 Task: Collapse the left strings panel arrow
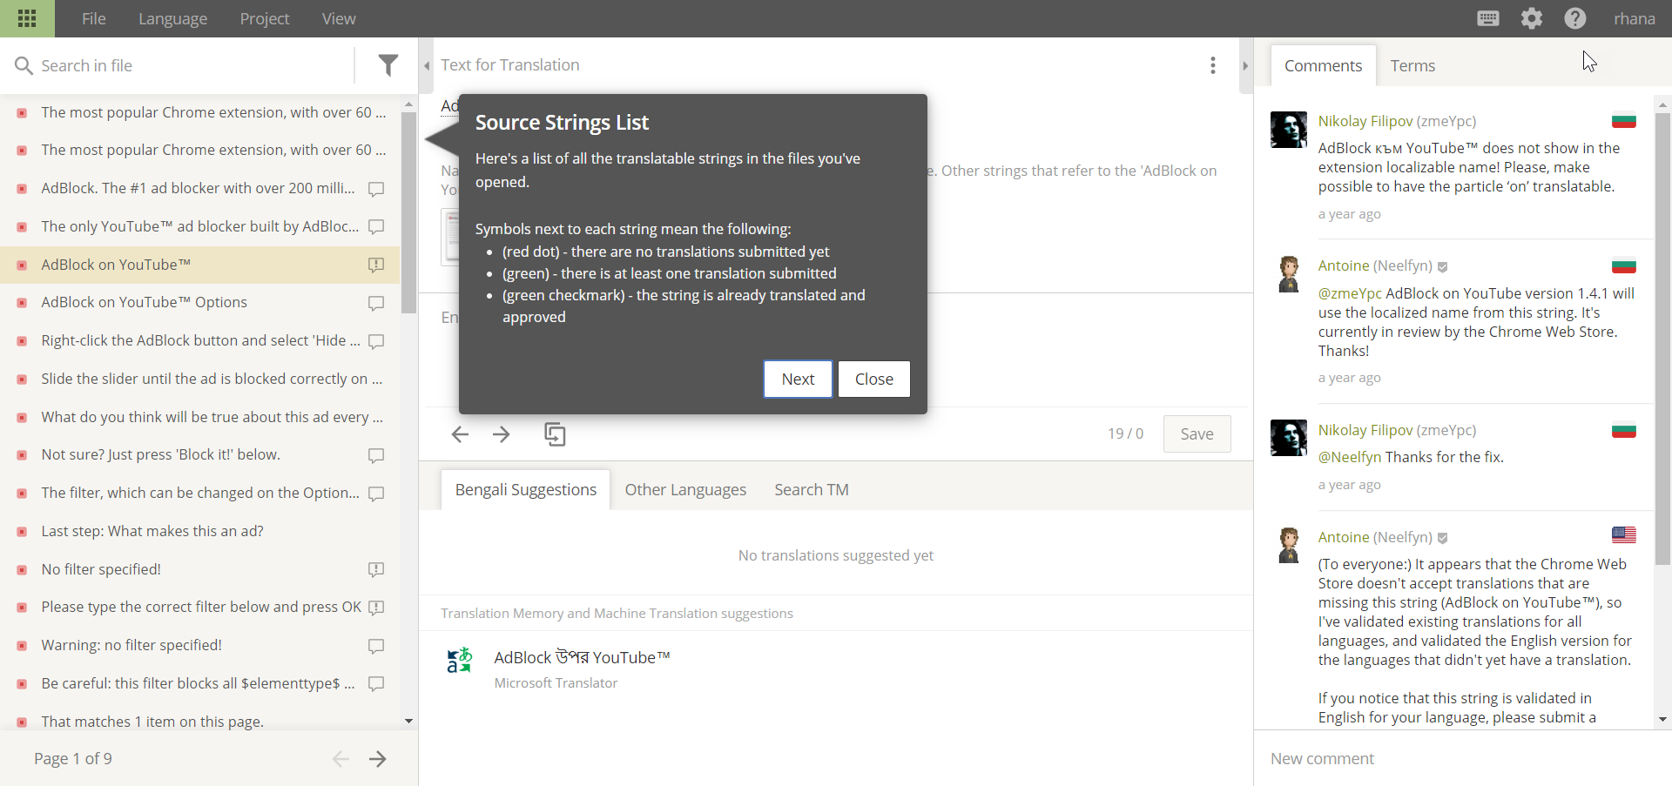(x=427, y=65)
